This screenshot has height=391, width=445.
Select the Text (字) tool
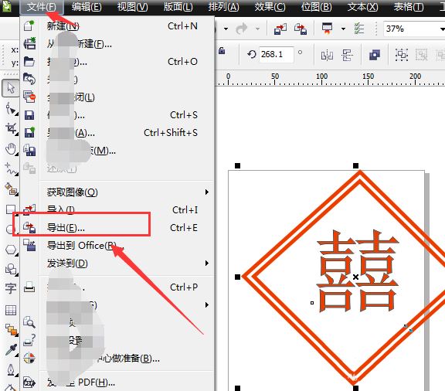[11, 289]
